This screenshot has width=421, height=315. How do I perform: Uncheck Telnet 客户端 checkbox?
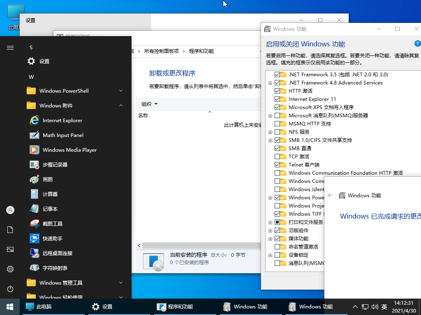(x=277, y=165)
